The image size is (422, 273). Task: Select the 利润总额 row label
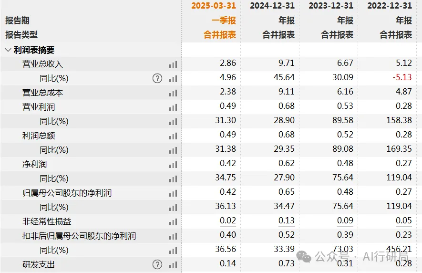tap(39, 136)
